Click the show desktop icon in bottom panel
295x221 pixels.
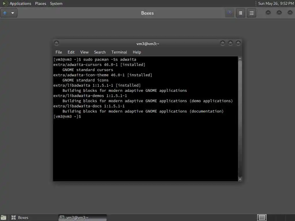coord(3,218)
